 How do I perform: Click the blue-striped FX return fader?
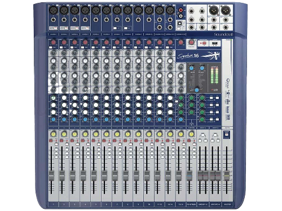pyautogui.click(x=190, y=176)
